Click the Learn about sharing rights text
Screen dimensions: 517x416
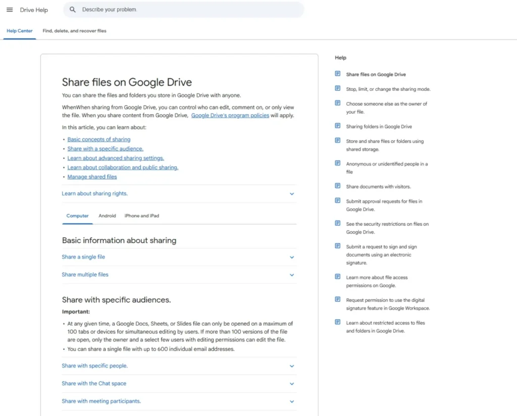click(94, 193)
